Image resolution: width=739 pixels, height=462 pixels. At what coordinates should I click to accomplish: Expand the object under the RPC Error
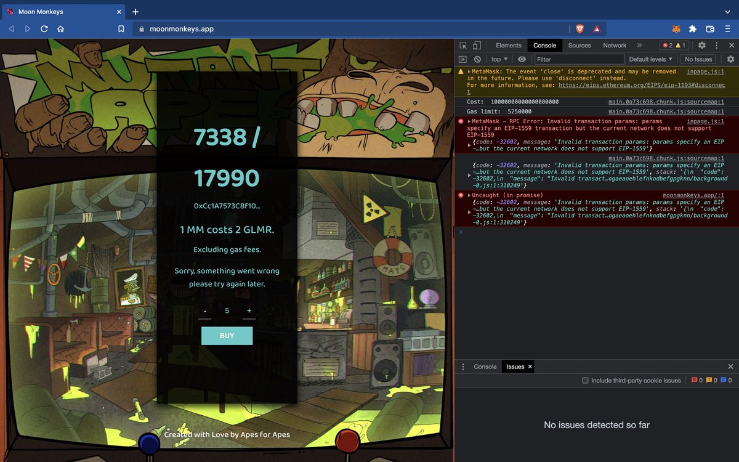[x=469, y=145]
